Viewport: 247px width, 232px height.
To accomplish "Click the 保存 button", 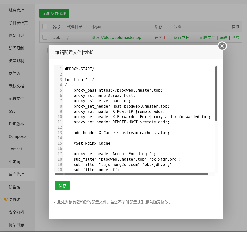I will coord(62,186).
